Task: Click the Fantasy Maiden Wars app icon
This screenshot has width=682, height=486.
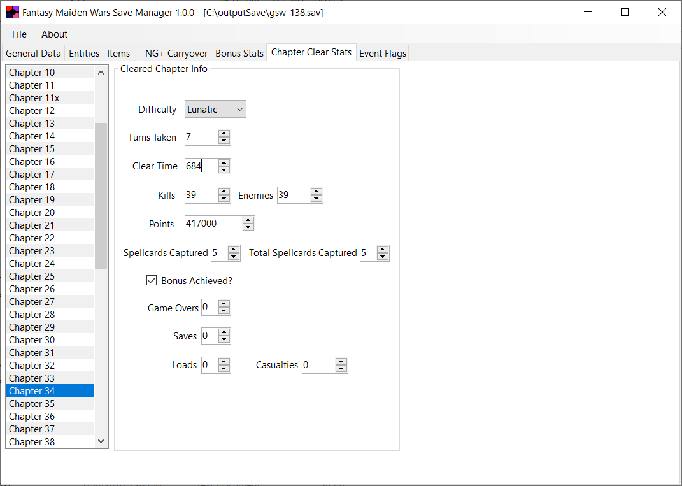Action: 13,12
